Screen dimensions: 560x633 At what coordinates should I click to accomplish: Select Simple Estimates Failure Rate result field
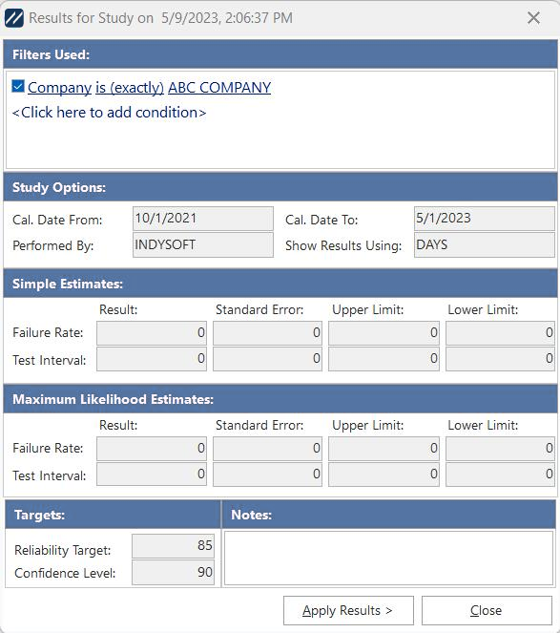coord(152,332)
